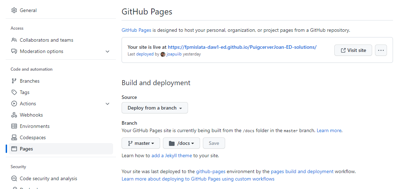Open the master branch dropdown
Screen dimensions: 399x189
point(141,143)
